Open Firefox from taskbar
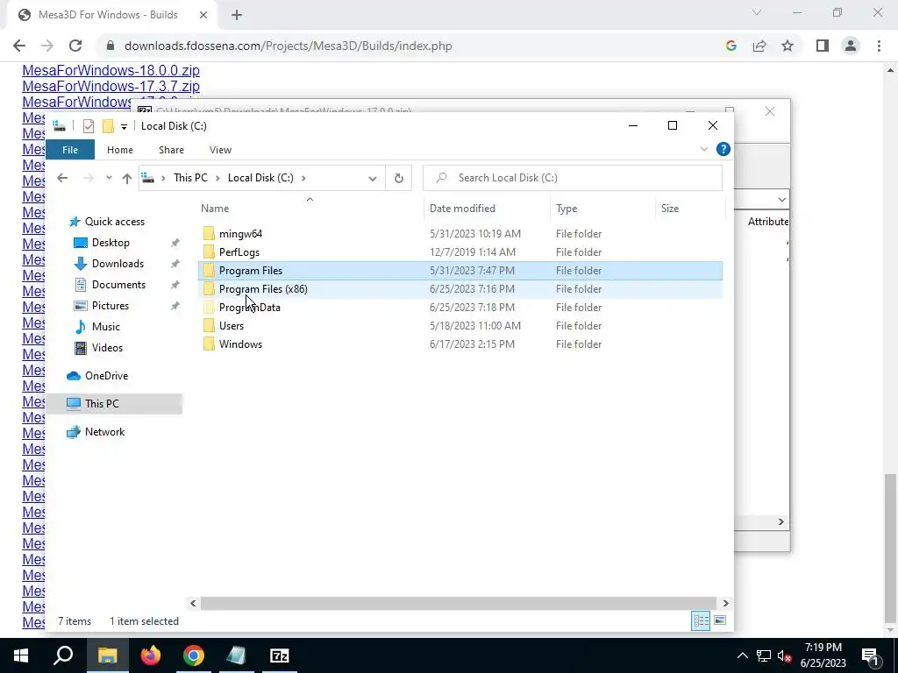 click(151, 655)
